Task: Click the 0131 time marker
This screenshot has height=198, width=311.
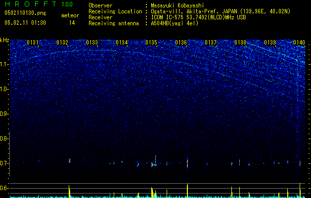Action: tap(33, 43)
